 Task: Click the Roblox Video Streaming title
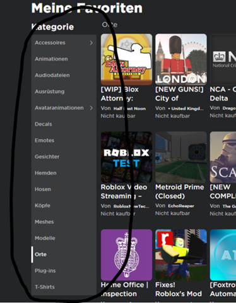[x=124, y=191]
